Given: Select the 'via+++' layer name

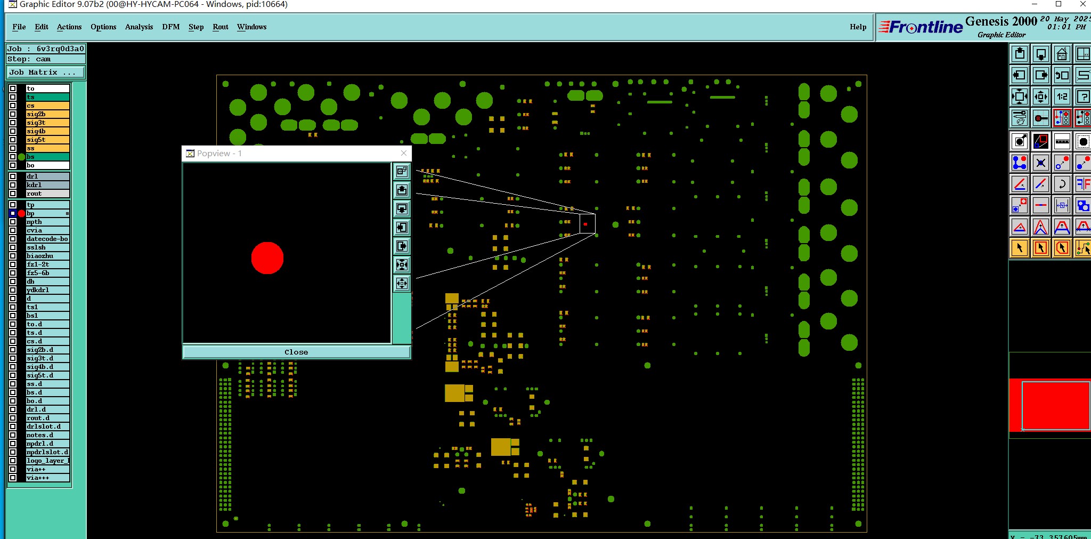Looking at the screenshot, I should click(x=47, y=478).
